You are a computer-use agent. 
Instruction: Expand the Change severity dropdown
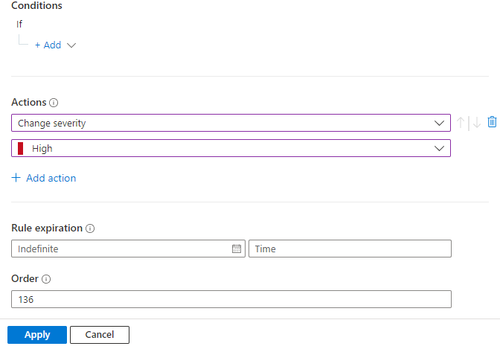pos(438,123)
